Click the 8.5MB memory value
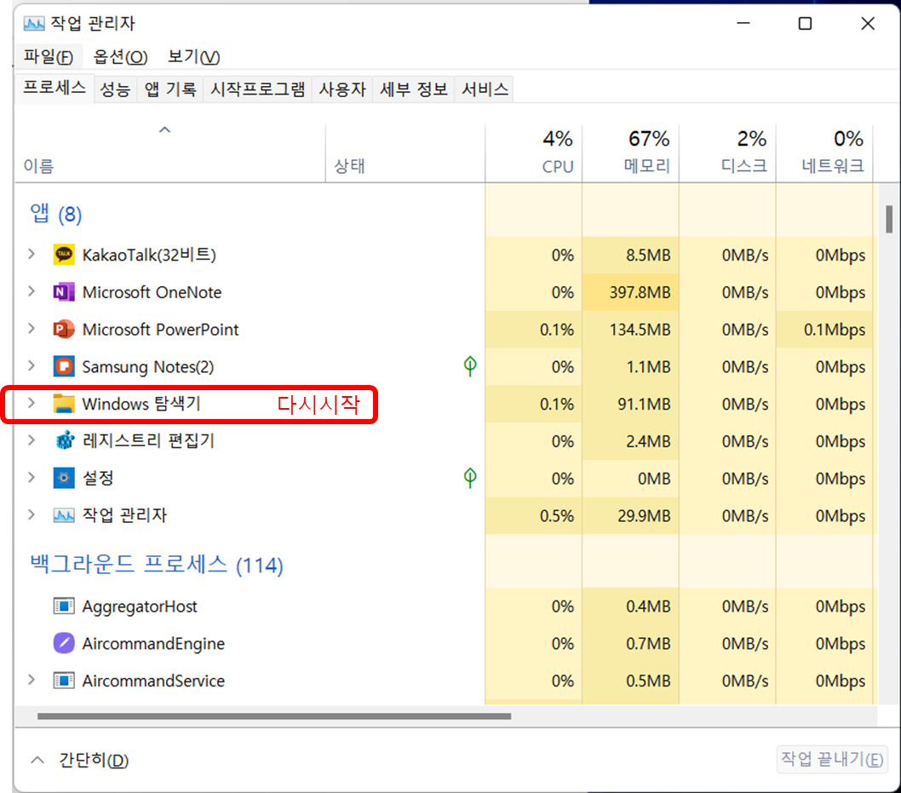Image resolution: width=901 pixels, height=793 pixels. pos(648,256)
